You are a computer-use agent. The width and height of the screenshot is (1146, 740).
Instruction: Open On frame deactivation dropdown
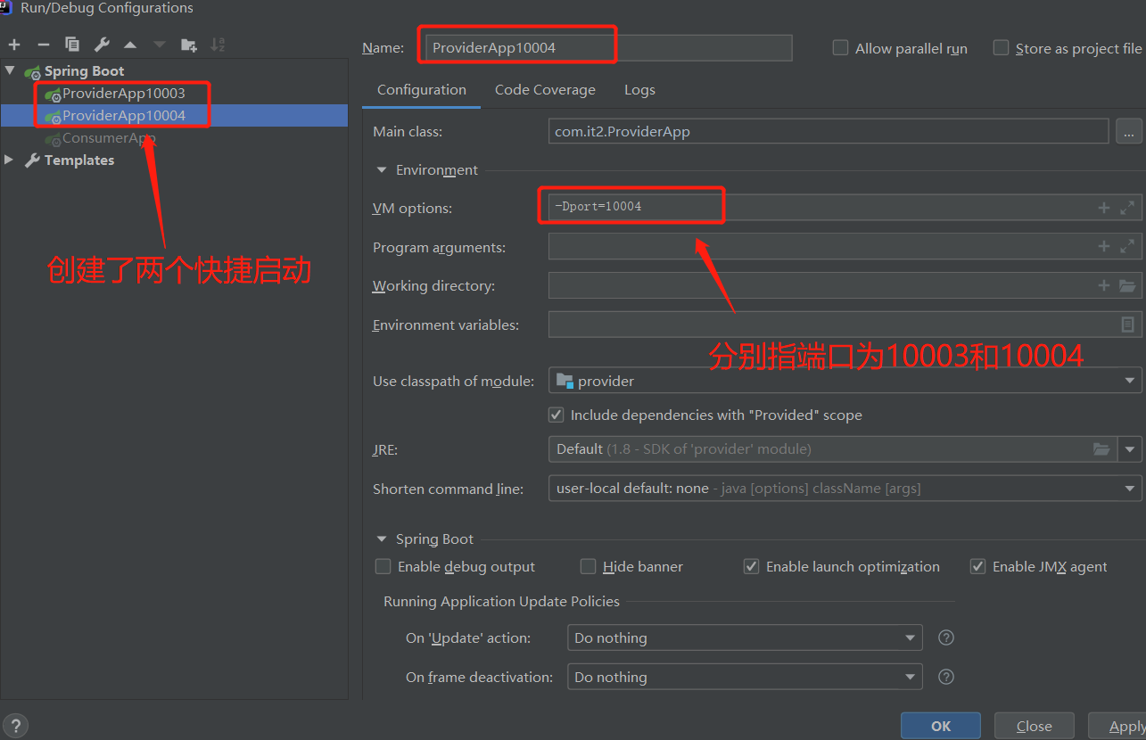coord(745,677)
